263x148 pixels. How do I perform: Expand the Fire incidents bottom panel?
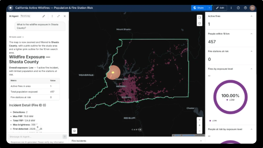click(x=201, y=141)
